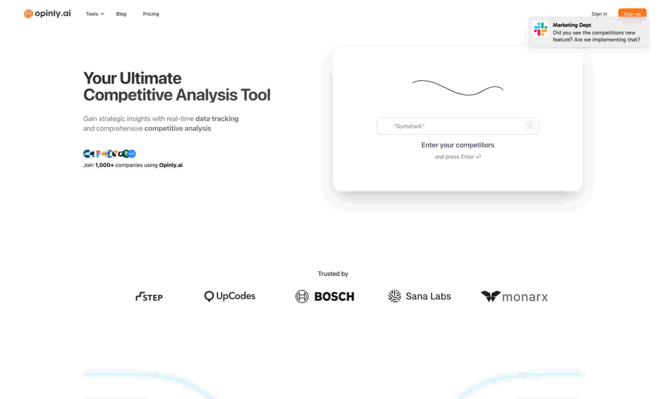The width and height of the screenshot is (666, 399).
Task: Click the Gymshark competitor input field
Action: pos(457,125)
